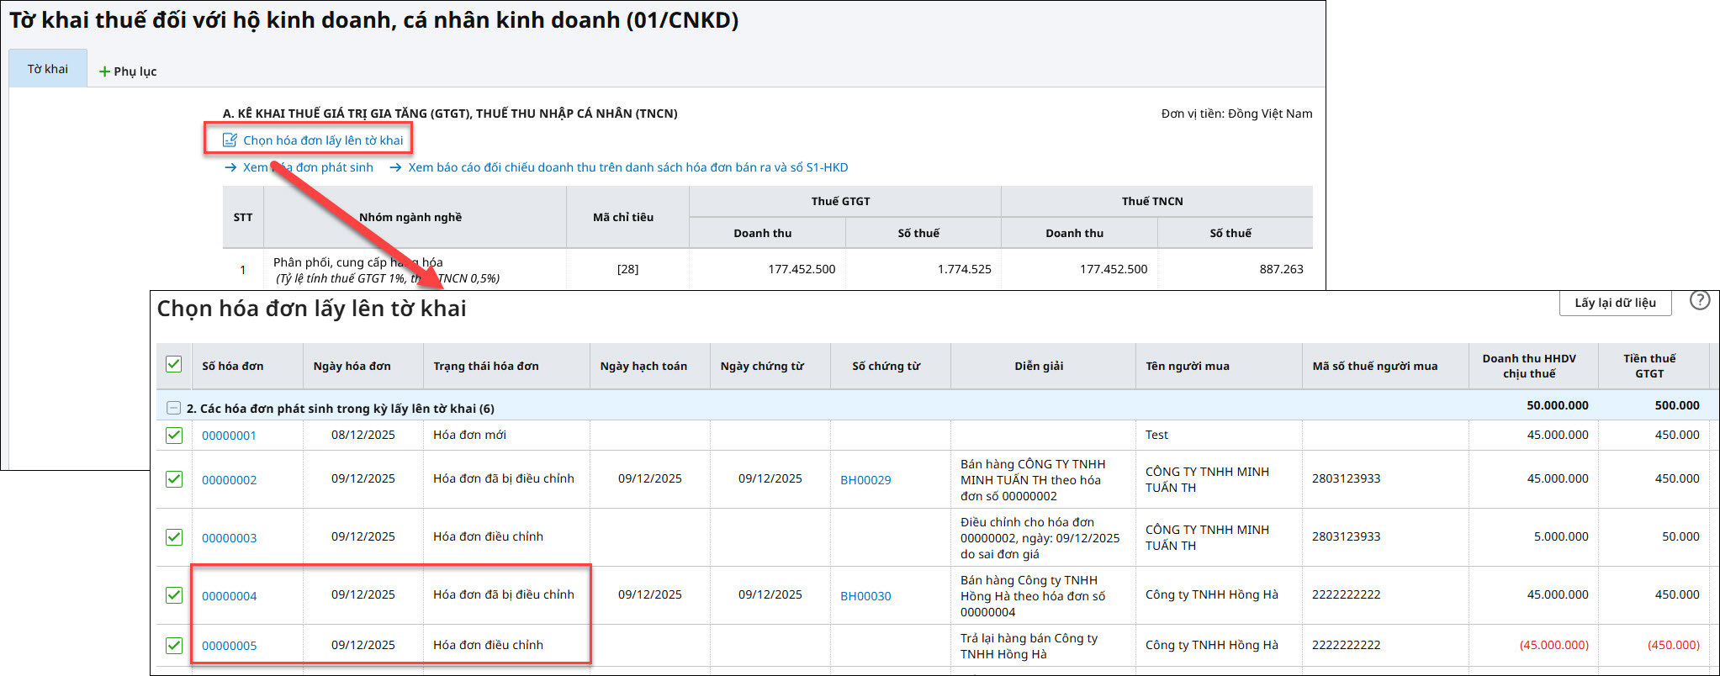Screen dimensions: 1720x676
Task: Click arrow icon before Xem hóa đơn phát sinh
Action: click(x=230, y=167)
